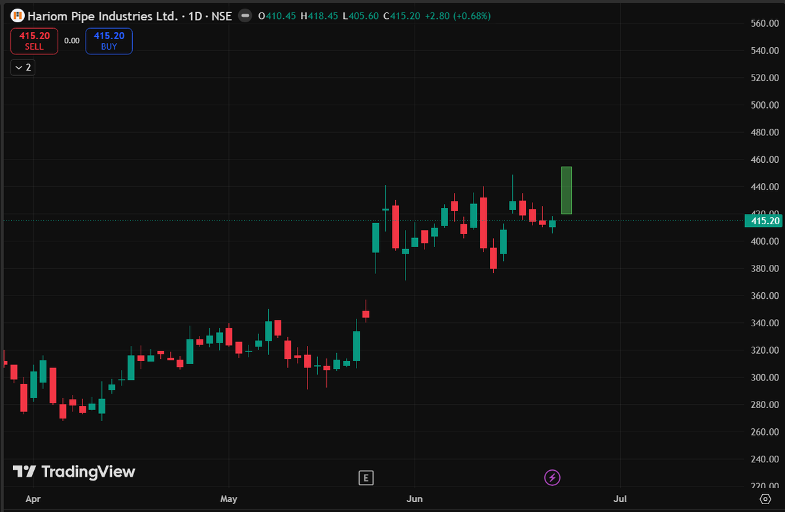Click the low value L405.60
Image resolution: width=785 pixels, height=512 pixels.
tap(360, 16)
